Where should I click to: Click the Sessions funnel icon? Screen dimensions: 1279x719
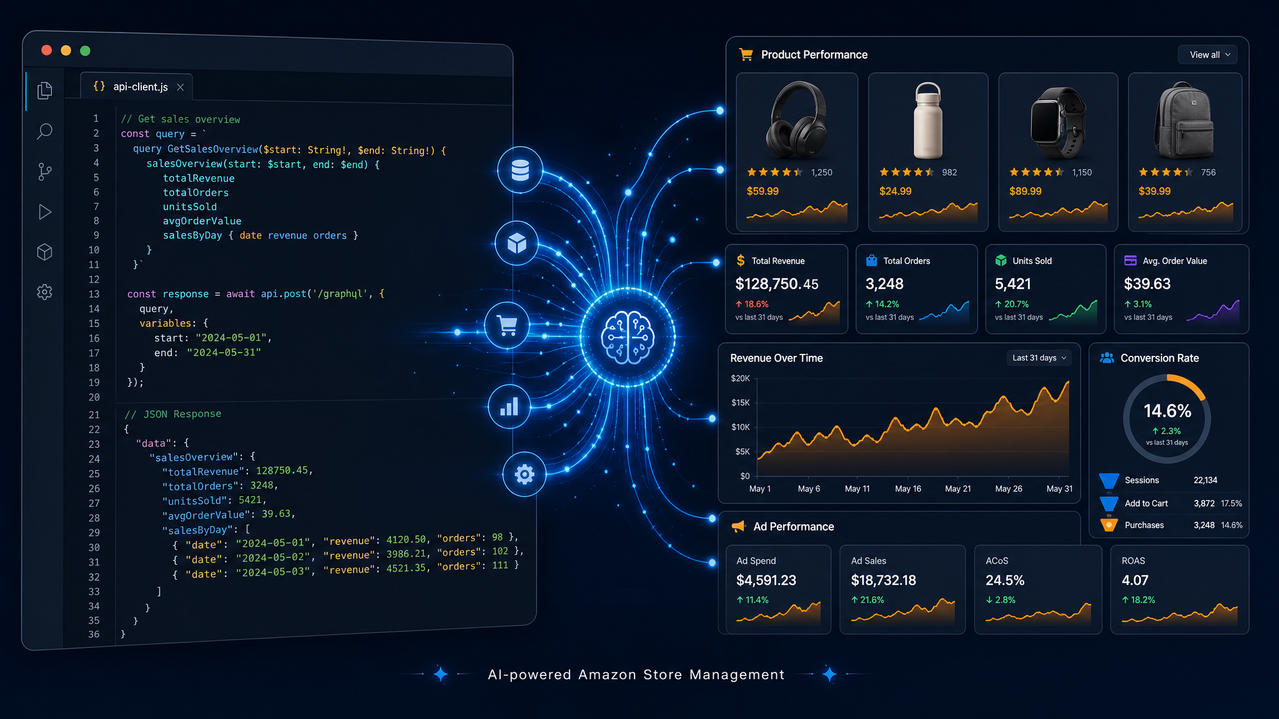coord(1109,481)
